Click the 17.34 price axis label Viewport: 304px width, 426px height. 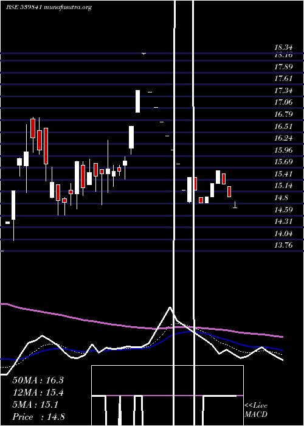(x=283, y=91)
